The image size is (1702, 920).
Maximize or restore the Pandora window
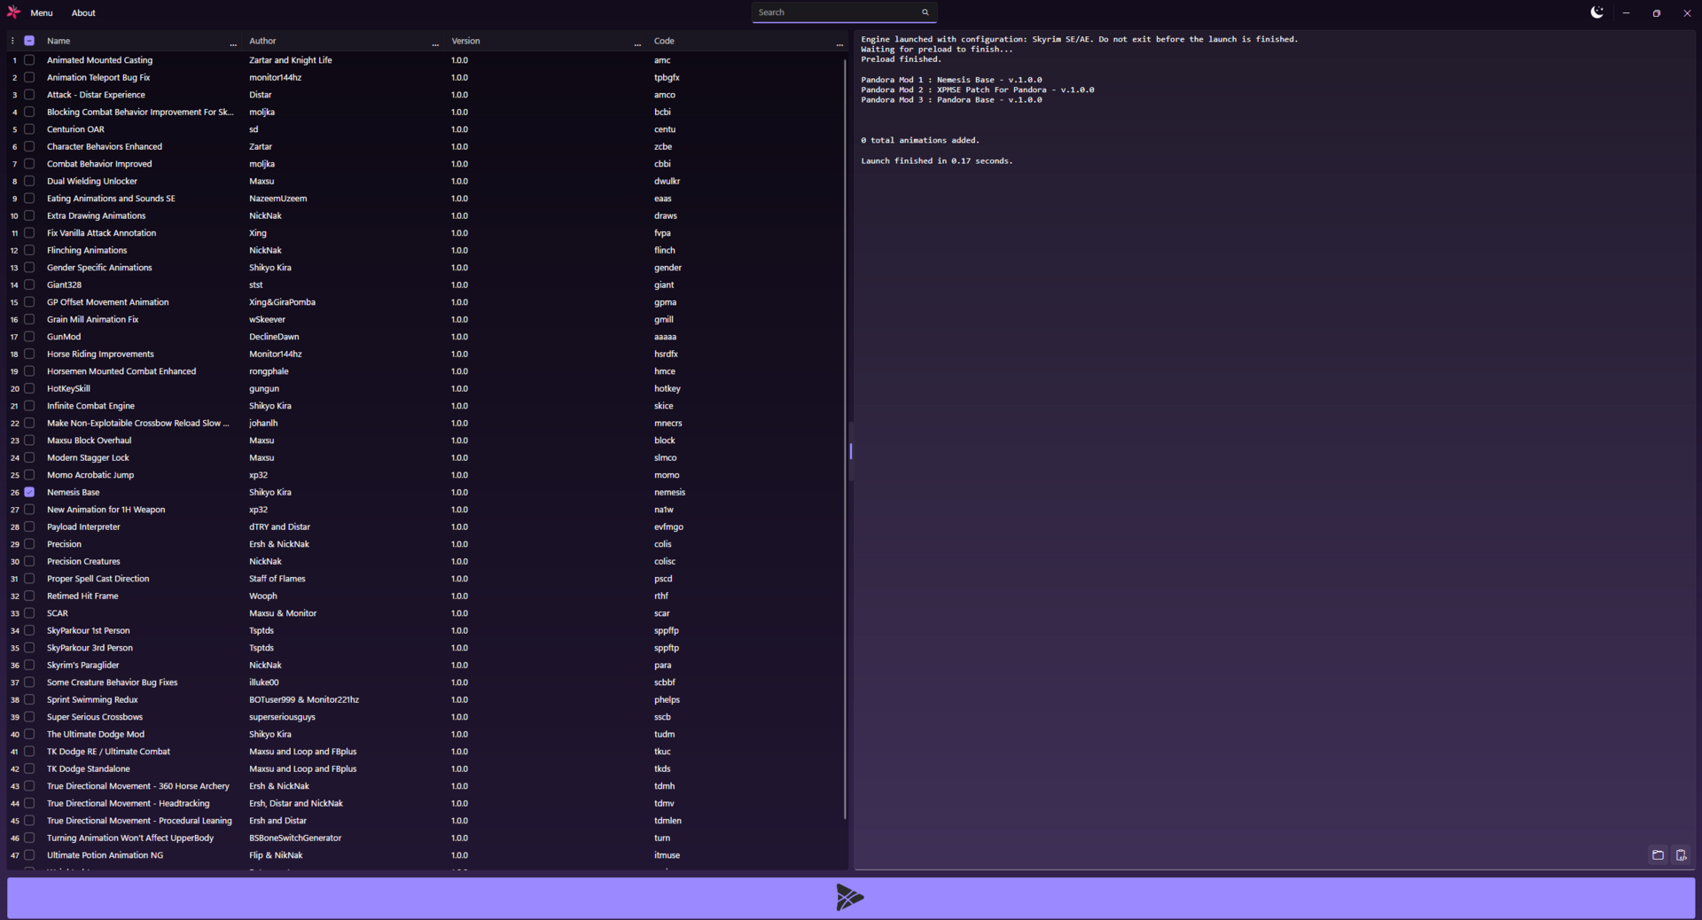[x=1656, y=12]
